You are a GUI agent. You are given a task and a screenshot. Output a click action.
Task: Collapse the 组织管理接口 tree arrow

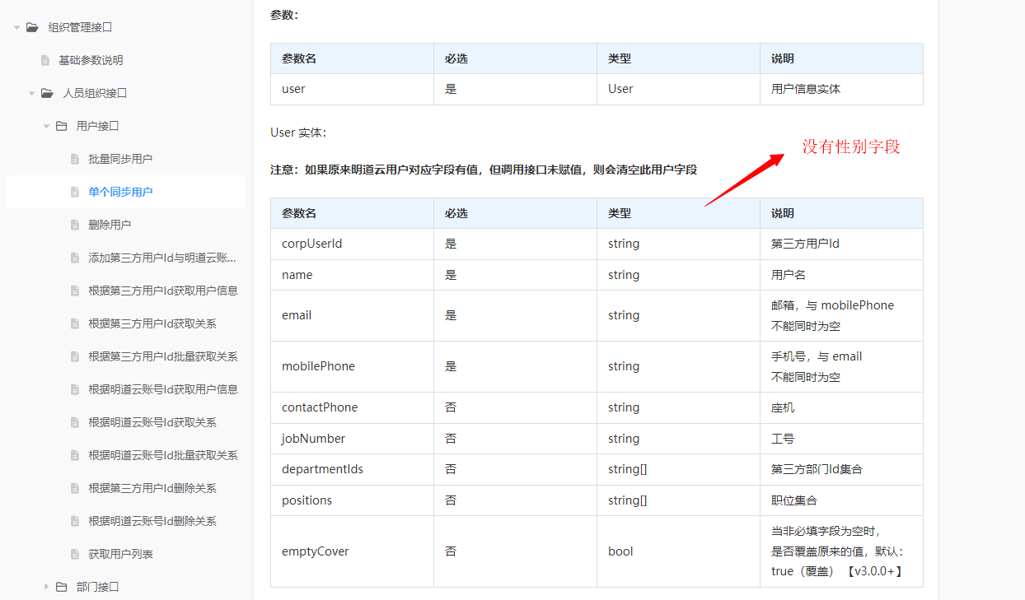click(16, 27)
